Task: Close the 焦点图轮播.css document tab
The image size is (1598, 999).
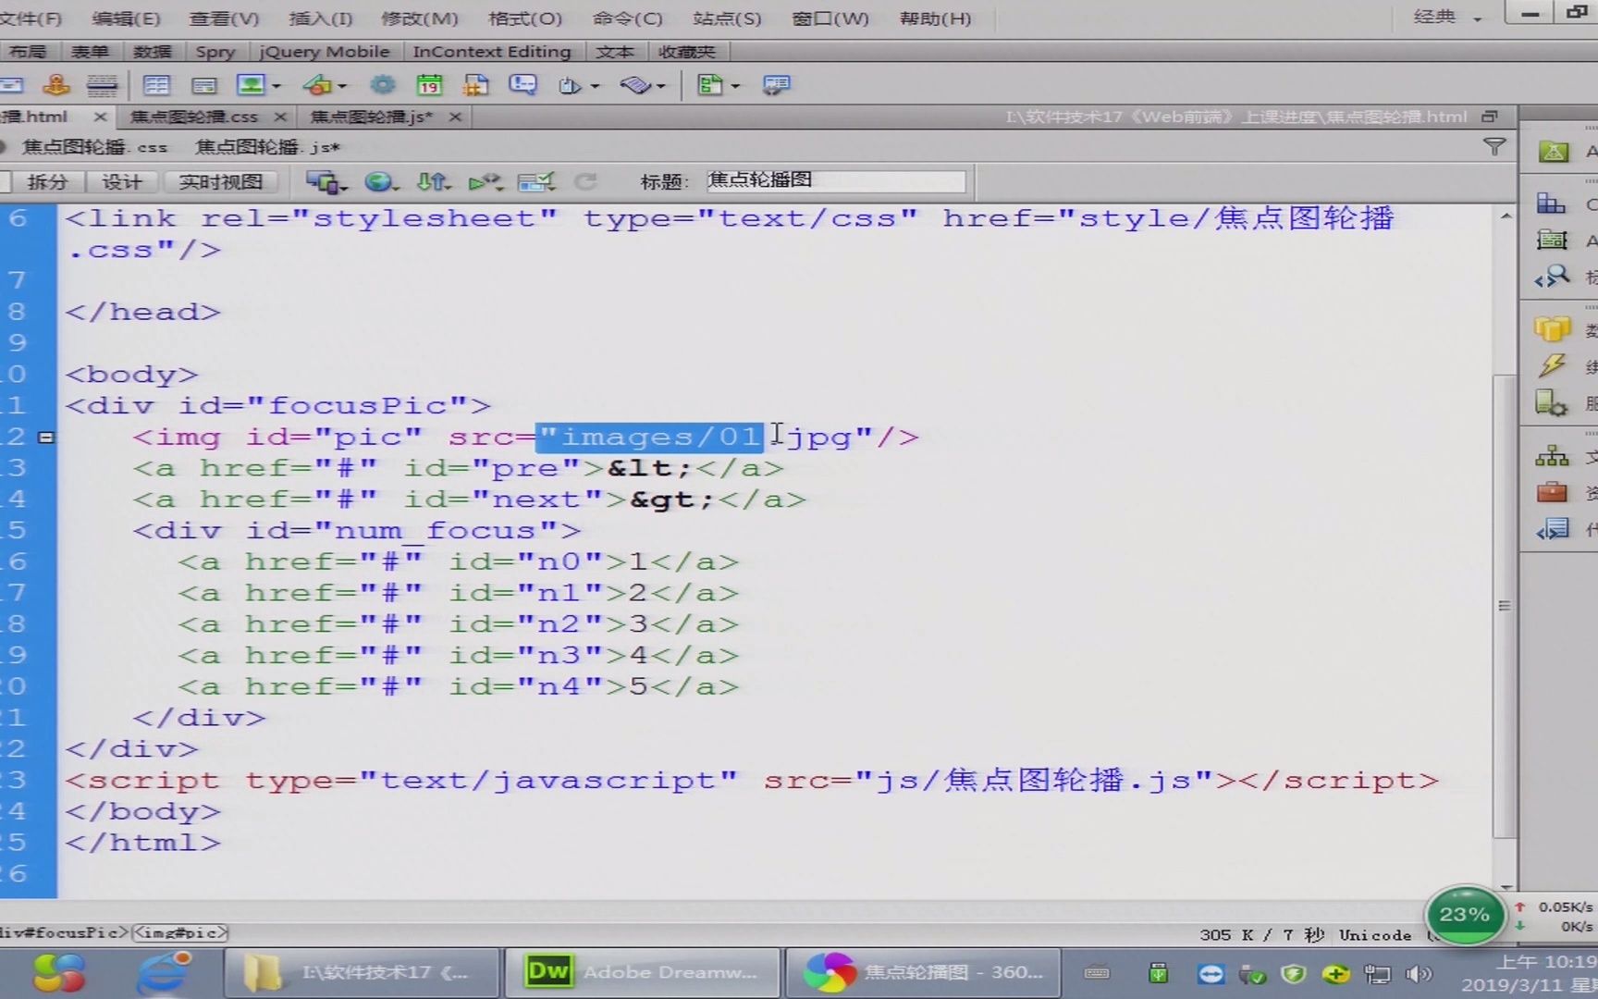Action: pos(279,117)
